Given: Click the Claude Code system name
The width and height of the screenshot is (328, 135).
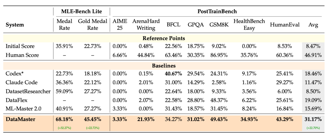Looking at the screenshot, I should (22, 82).
